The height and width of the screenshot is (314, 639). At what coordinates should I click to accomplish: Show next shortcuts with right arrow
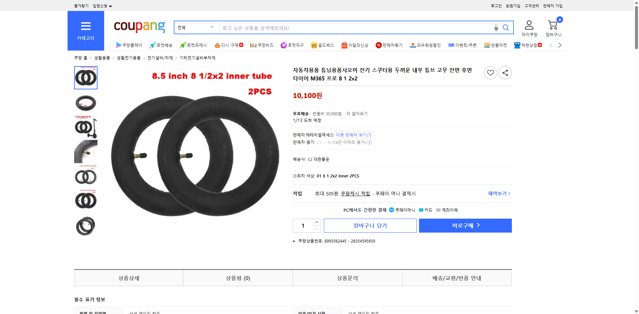click(560, 45)
